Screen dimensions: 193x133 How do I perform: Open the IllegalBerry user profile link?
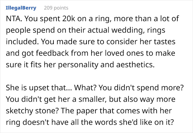pos(21,8)
